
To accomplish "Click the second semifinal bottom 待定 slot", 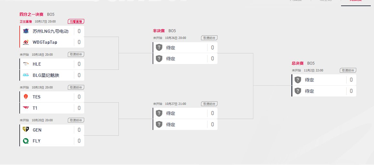I will (x=185, y=124).
